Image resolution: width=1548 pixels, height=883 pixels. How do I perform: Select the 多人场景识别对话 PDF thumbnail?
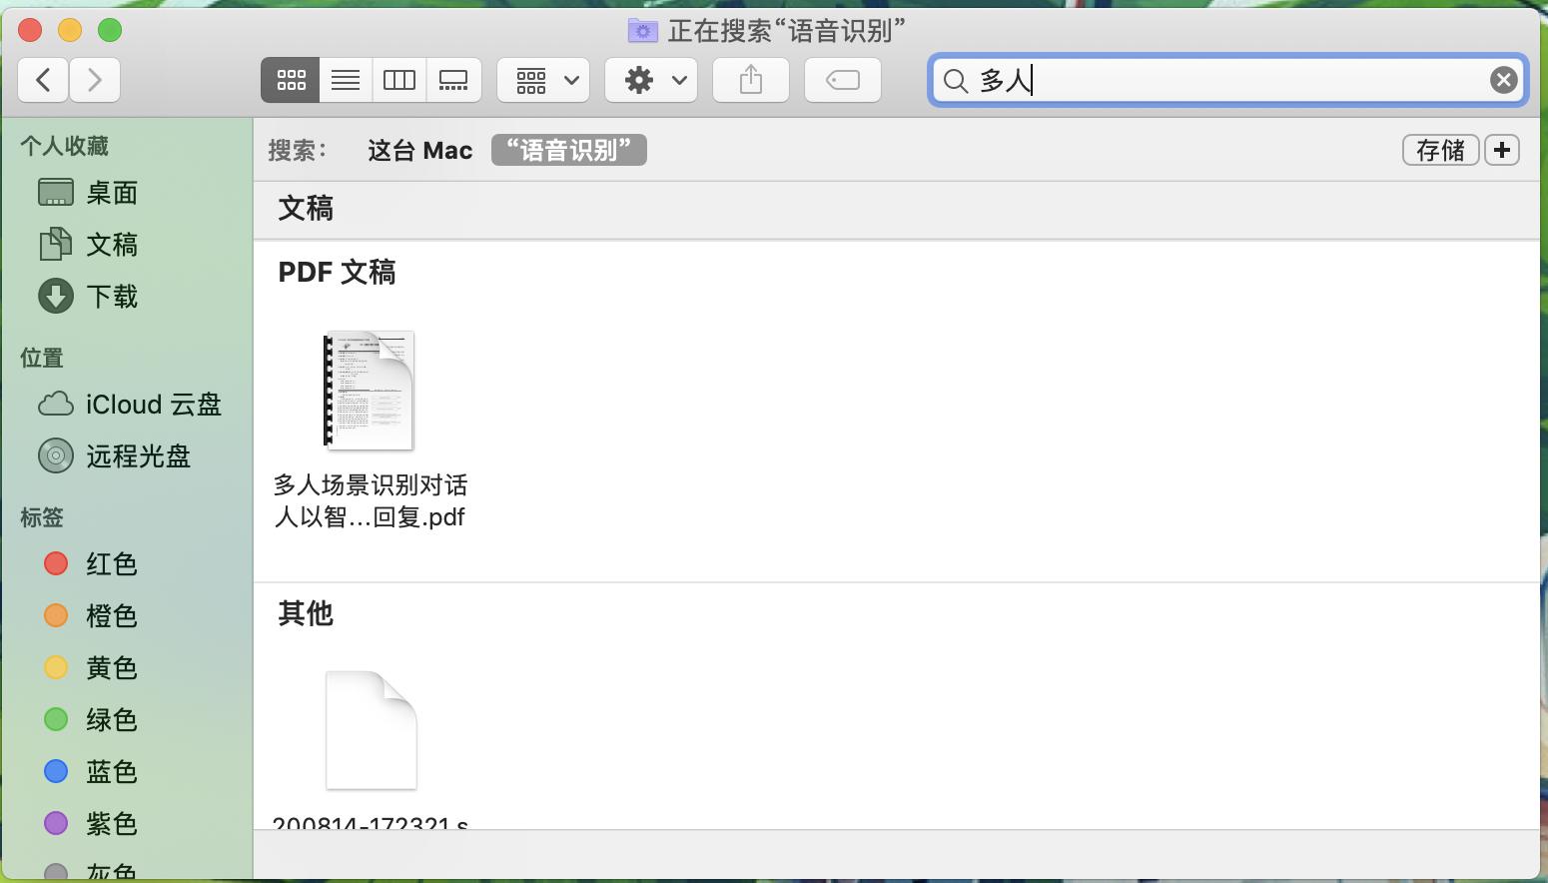370,391
